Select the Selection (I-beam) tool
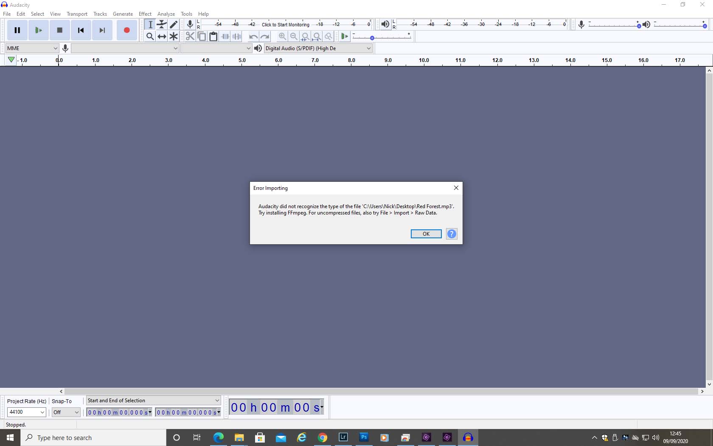The width and height of the screenshot is (713, 446). pyautogui.click(x=150, y=25)
